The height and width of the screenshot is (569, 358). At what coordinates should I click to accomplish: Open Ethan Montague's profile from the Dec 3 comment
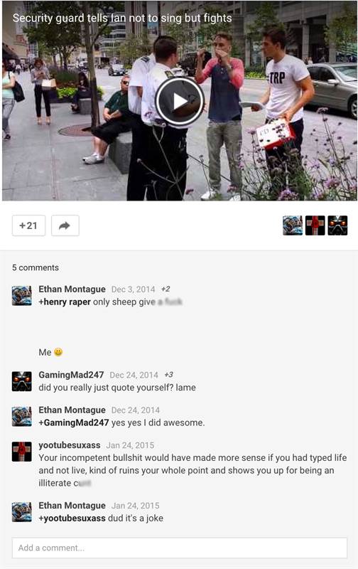pyautogui.click(x=72, y=289)
